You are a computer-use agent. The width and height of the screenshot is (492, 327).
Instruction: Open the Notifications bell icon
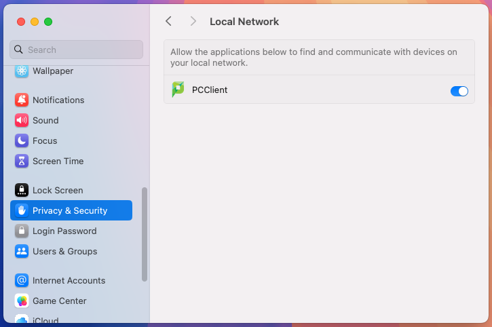pyautogui.click(x=22, y=100)
